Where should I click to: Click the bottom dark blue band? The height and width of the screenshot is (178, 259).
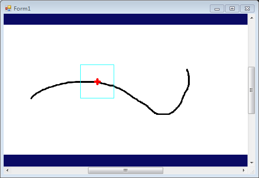point(126,161)
